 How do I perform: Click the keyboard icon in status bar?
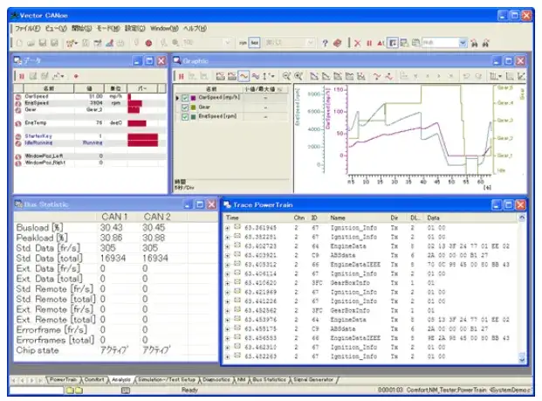pos(126,391)
